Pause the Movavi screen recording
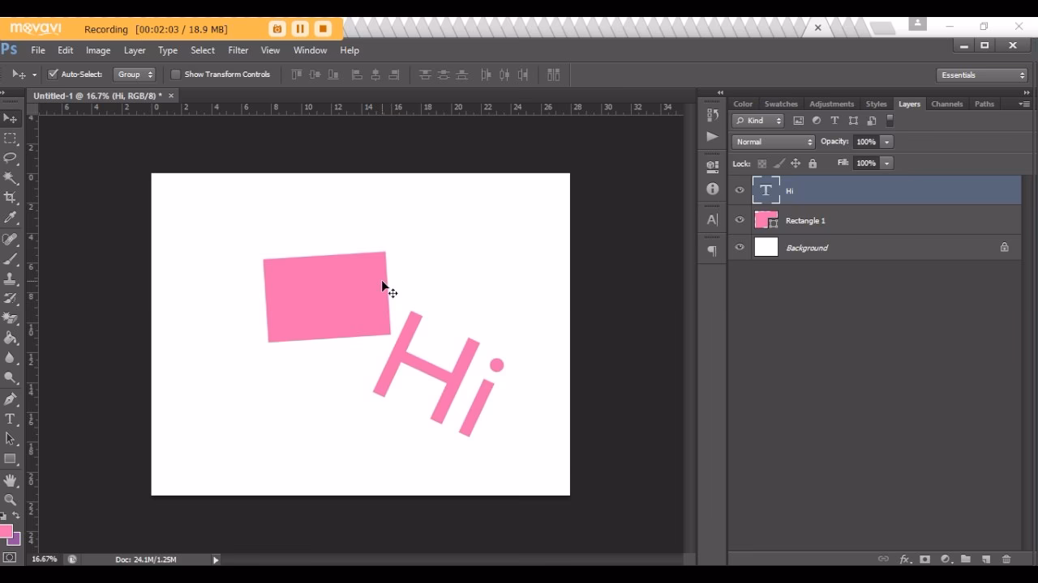Image resolution: width=1038 pixels, height=583 pixels. (299, 28)
